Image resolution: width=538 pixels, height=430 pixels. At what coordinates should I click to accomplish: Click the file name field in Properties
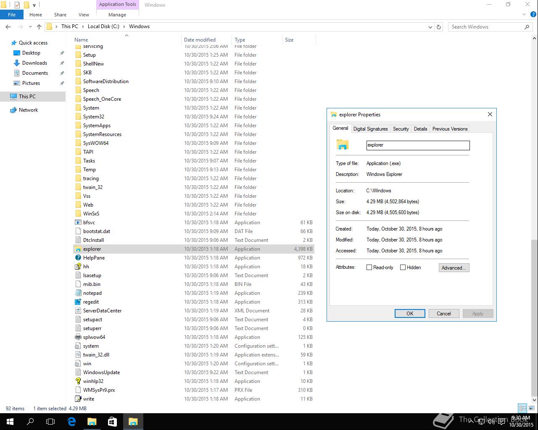pyautogui.click(x=418, y=145)
